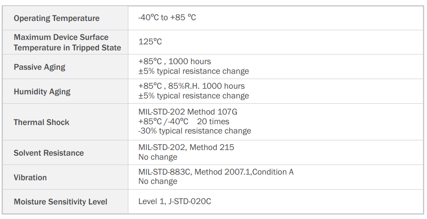Select the Solvent Resistance label
This screenshot has width=427, height=219.
tap(49, 153)
